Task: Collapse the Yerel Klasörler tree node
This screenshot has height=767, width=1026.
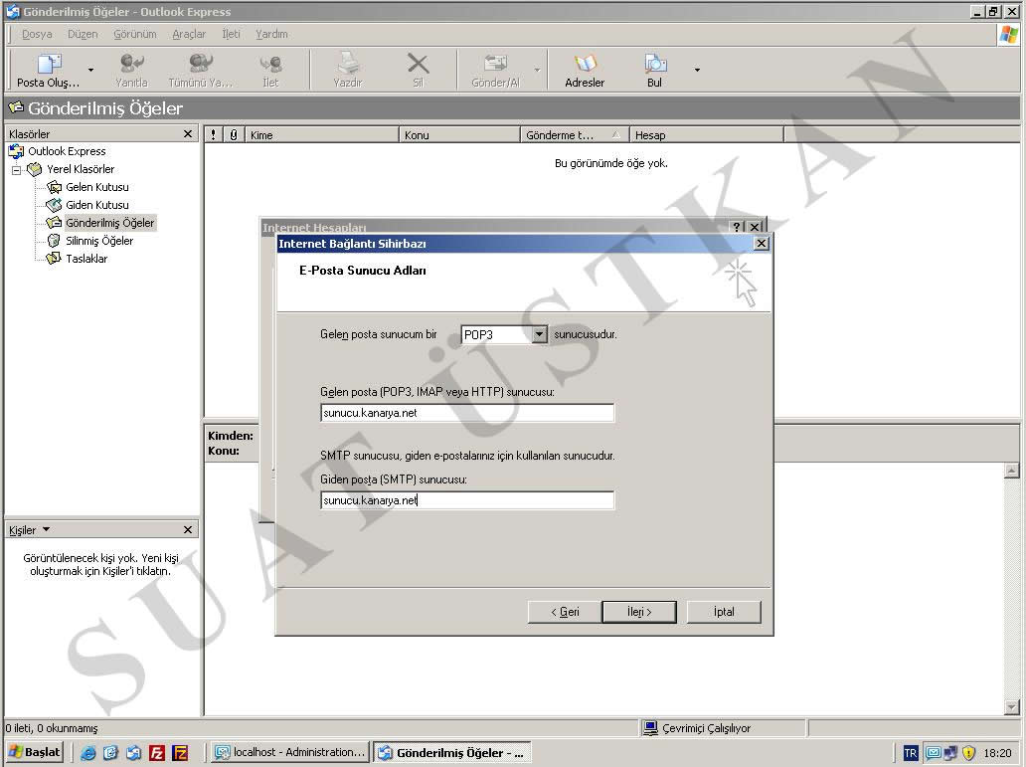Action: click(x=16, y=170)
